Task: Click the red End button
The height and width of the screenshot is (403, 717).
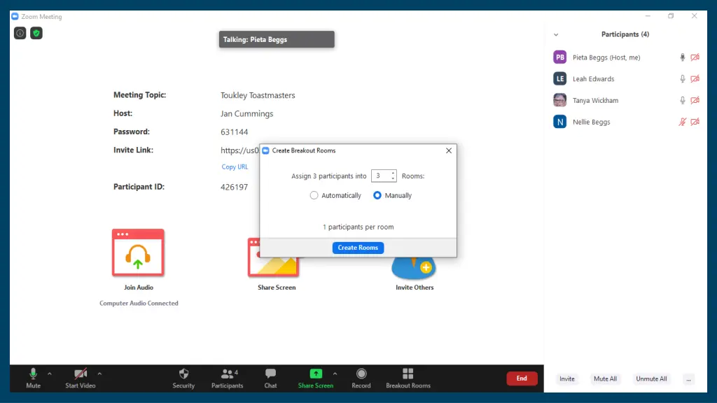Action: pyautogui.click(x=522, y=379)
